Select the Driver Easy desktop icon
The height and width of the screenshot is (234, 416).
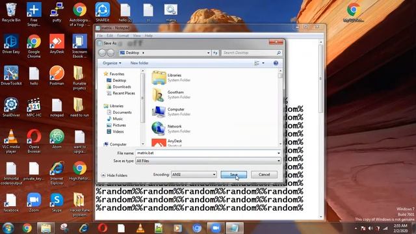(x=11, y=44)
